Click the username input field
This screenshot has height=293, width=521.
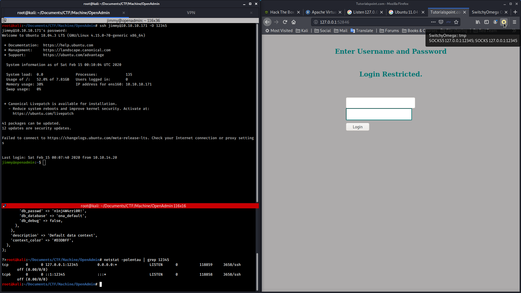(x=380, y=103)
